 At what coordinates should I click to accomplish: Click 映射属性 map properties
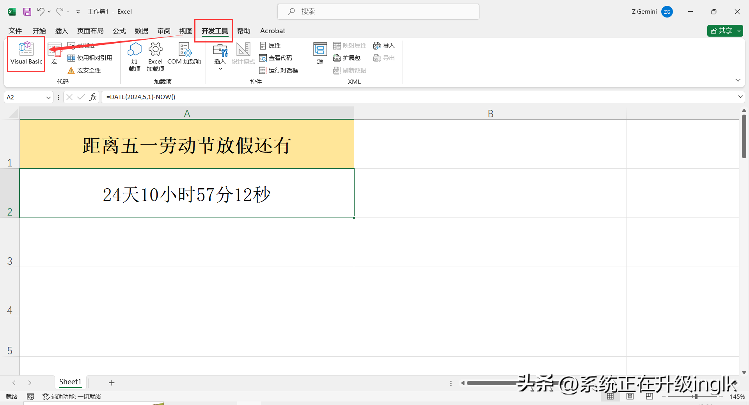(350, 46)
